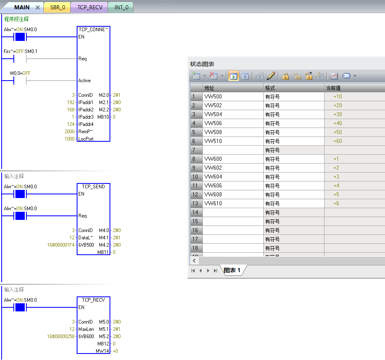Toggle the M0.0 contact on Active input
This screenshot has width=385, height=360.
[20, 81]
